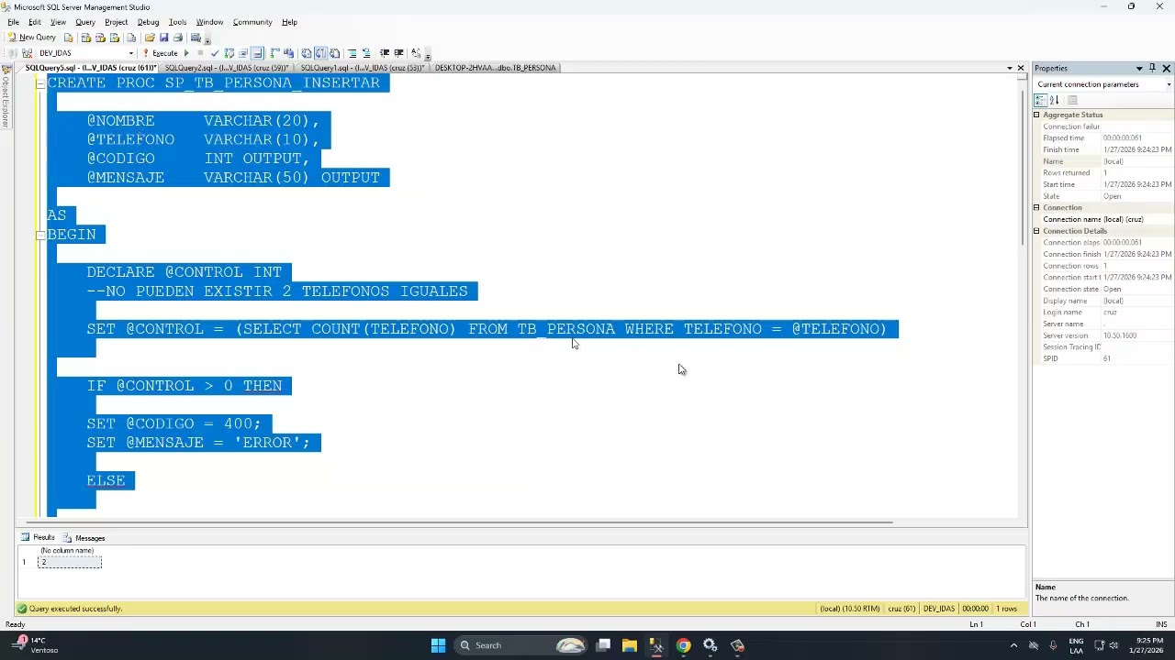
Task: Open the Window menu
Action: pyautogui.click(x=209, y=22)
